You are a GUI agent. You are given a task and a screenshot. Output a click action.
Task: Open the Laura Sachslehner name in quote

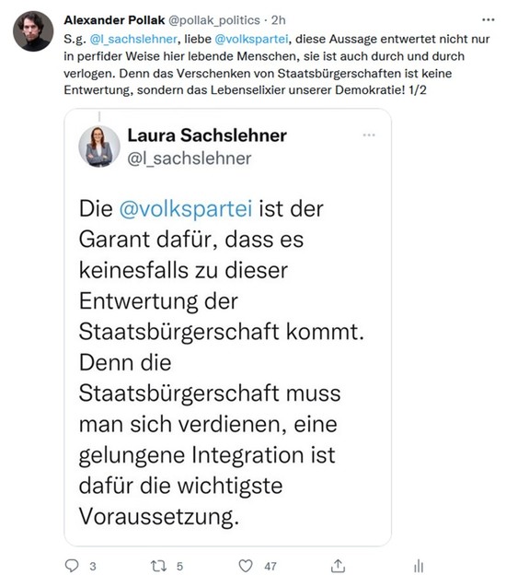pos(207,135)
